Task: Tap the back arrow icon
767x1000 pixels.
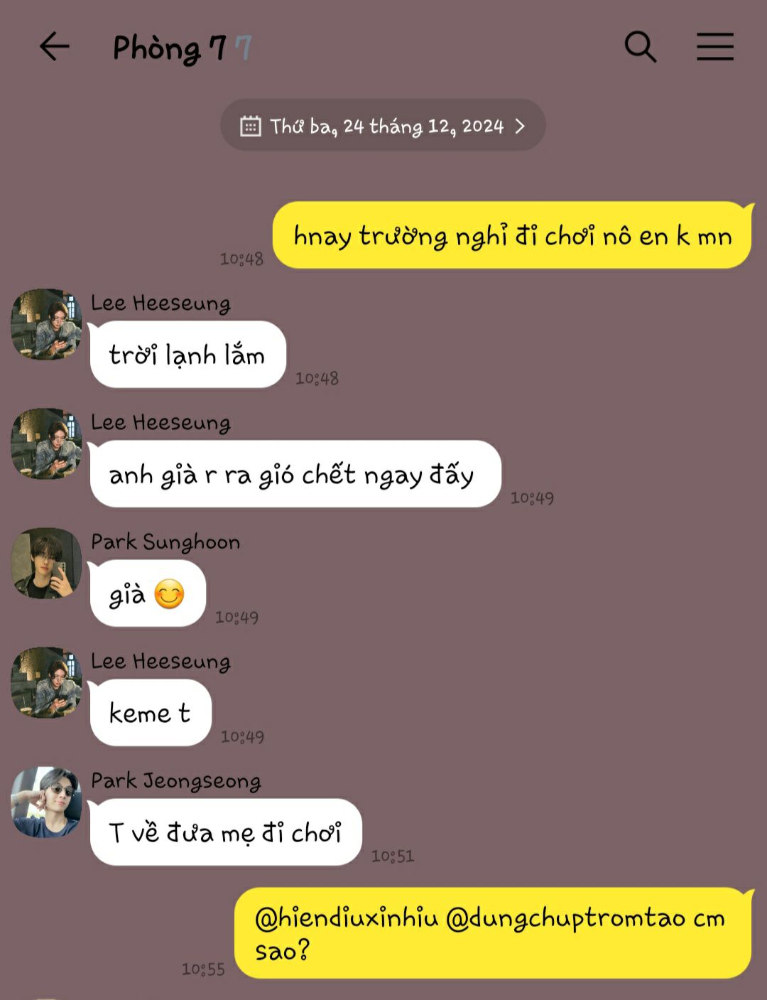Action: [54, 47]
